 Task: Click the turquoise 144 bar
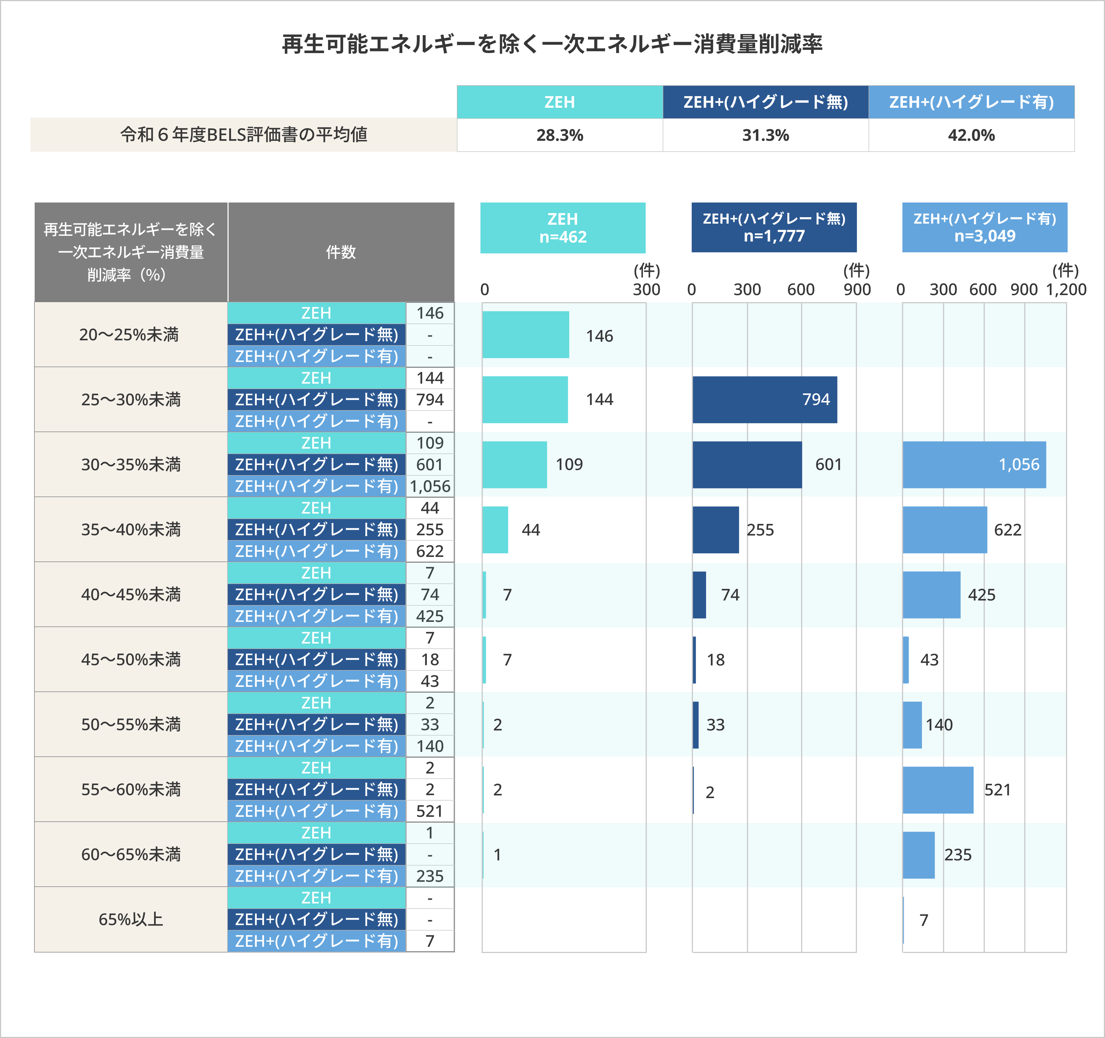tap(525, 400)
